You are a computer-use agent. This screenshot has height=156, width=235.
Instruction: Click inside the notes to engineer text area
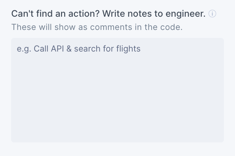117,90
